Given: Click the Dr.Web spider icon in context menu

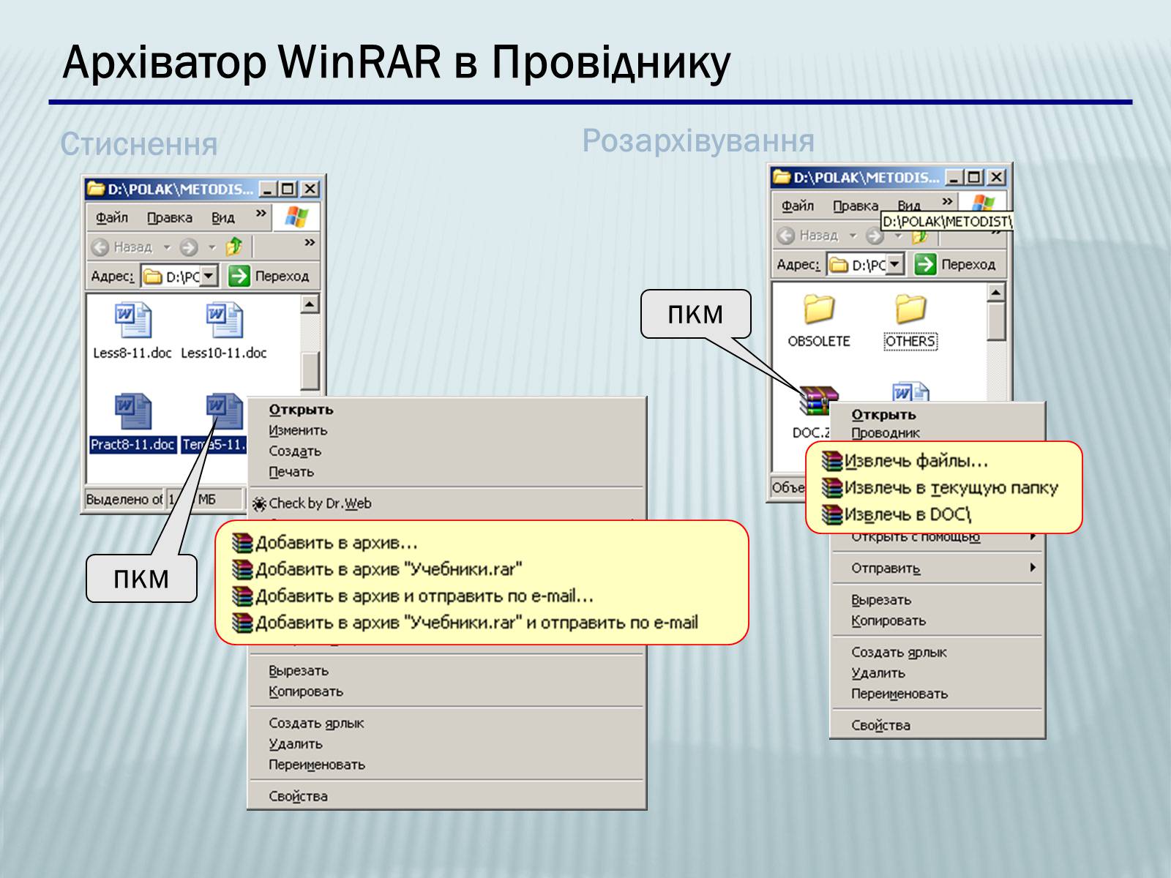Looking at the screenshot, I should [259, 504].
